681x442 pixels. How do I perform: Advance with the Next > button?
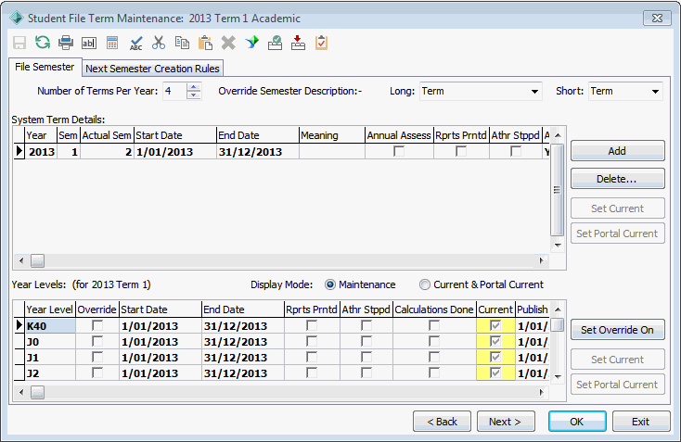pos(506,422)
